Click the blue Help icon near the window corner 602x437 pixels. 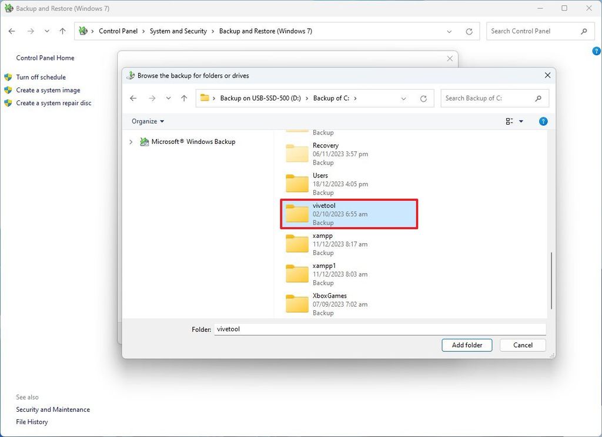pyautogui.click(x=596, y=51)
